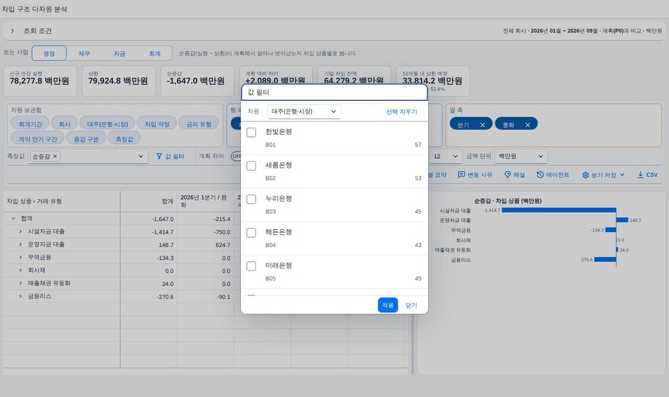Screen dimensions: 669x397
Task: Click the 2026년 1분기 / 원화 column header
Action: click(205, 201)
